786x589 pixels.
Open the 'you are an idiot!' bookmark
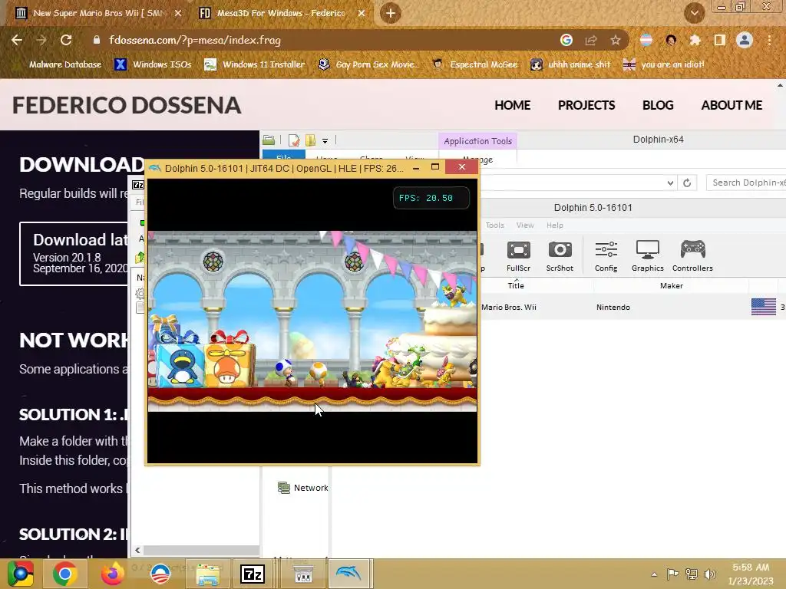pos(664,64)
